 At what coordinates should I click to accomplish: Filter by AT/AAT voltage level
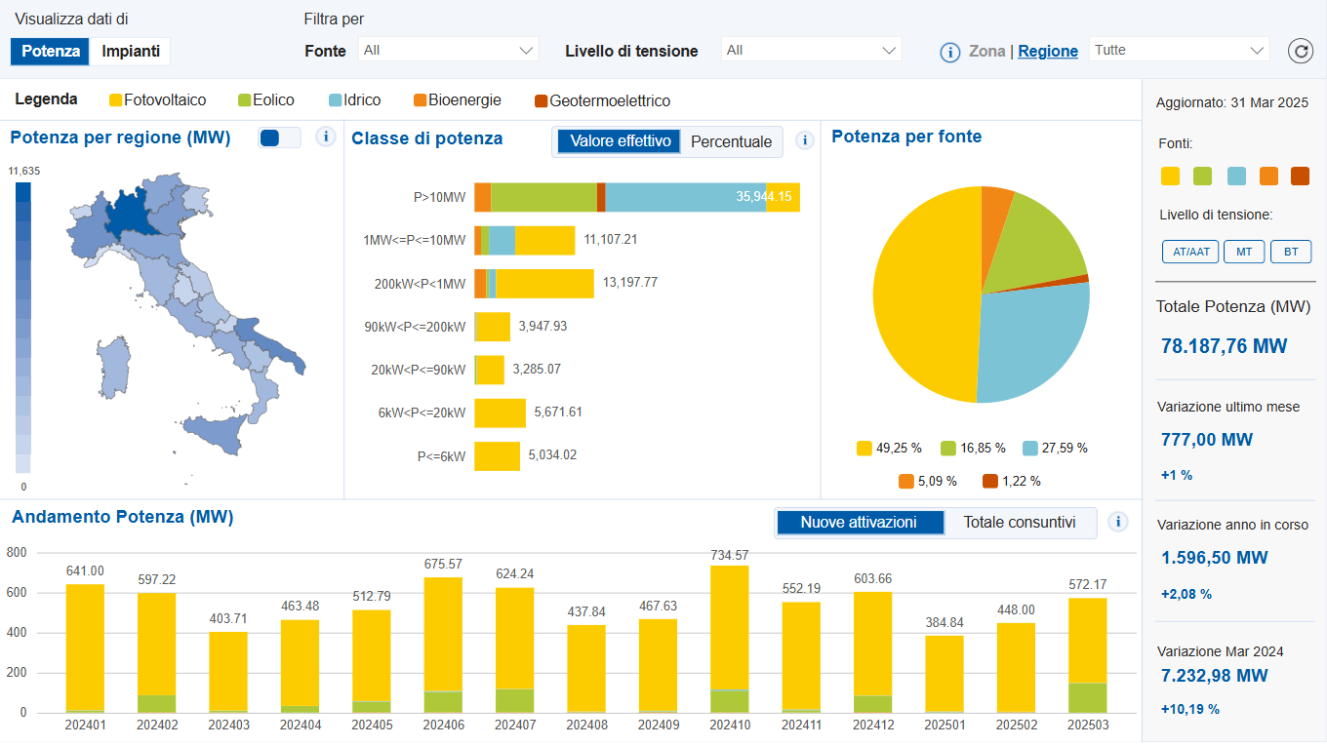[x=1190, y=252]
